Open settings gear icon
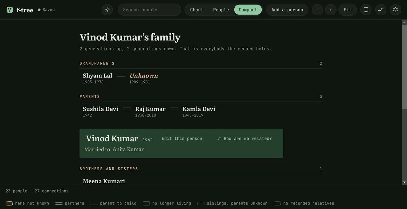407x209 pixels. click(395, 10)
